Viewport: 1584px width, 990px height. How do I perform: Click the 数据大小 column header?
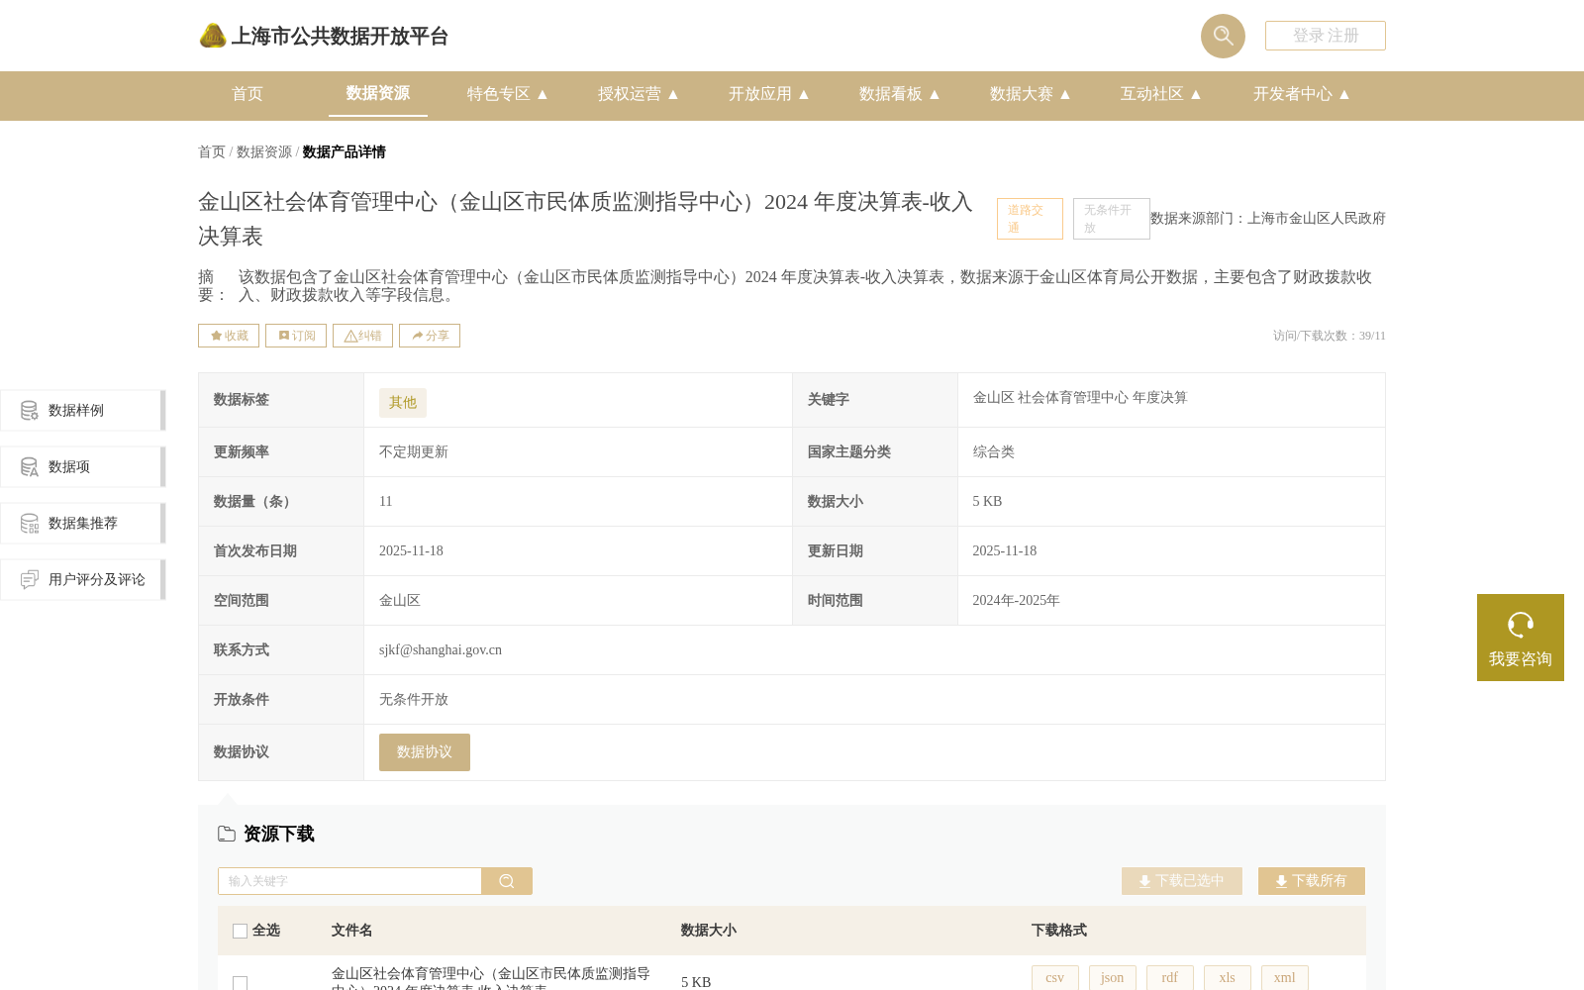(709, 931)
